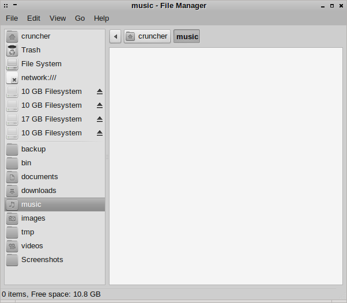347x303 pixels.
Task: Open the window menu icon in title bar
Action: [x=6, y=6]
